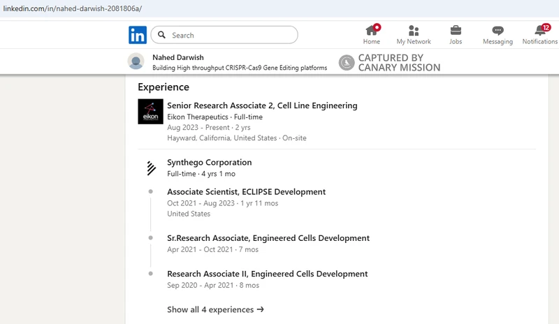Expand Show all 4 experiences

point(215,309)
